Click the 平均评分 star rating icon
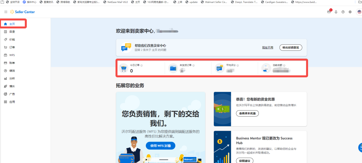The height and width of the screenshot is (163, 362). (x=220, y=68)
